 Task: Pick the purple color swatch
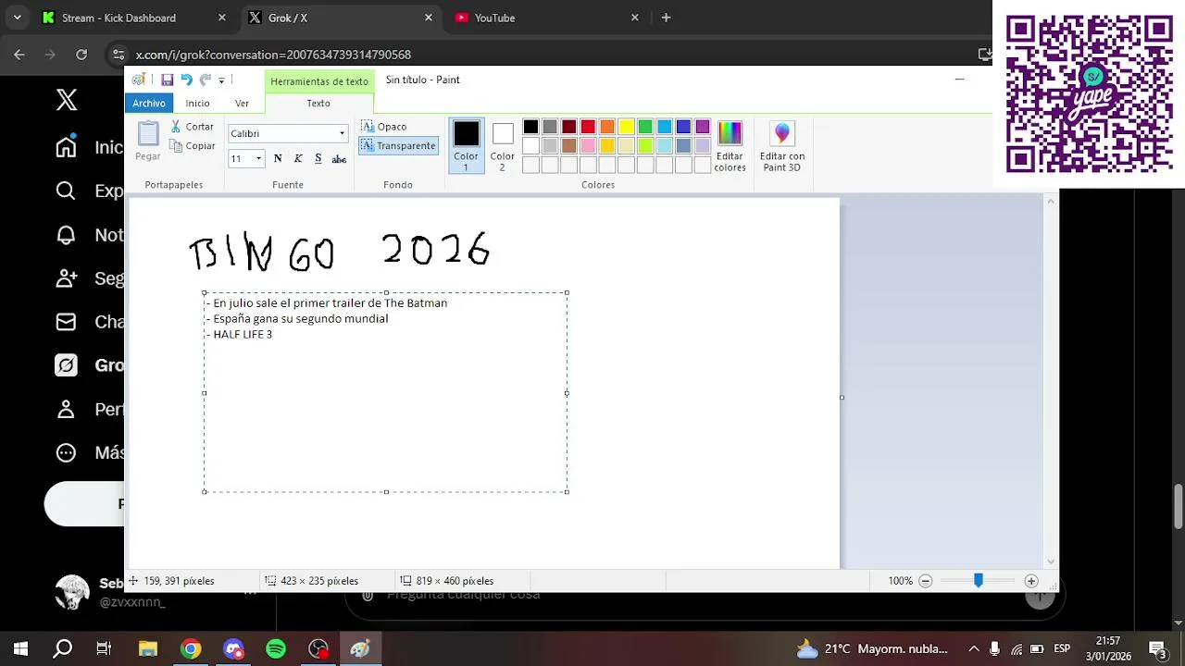coord(703,127)
